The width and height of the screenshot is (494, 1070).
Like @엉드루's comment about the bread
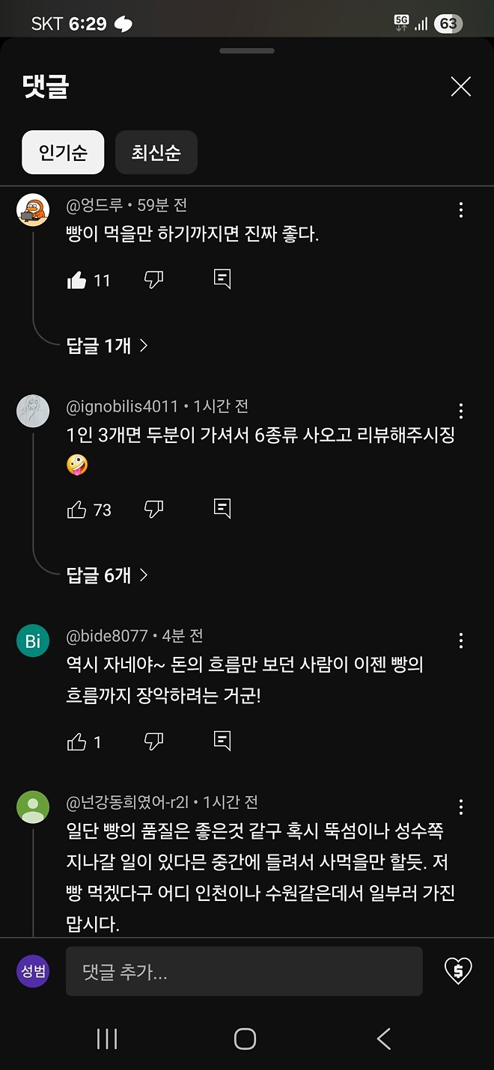77,278
